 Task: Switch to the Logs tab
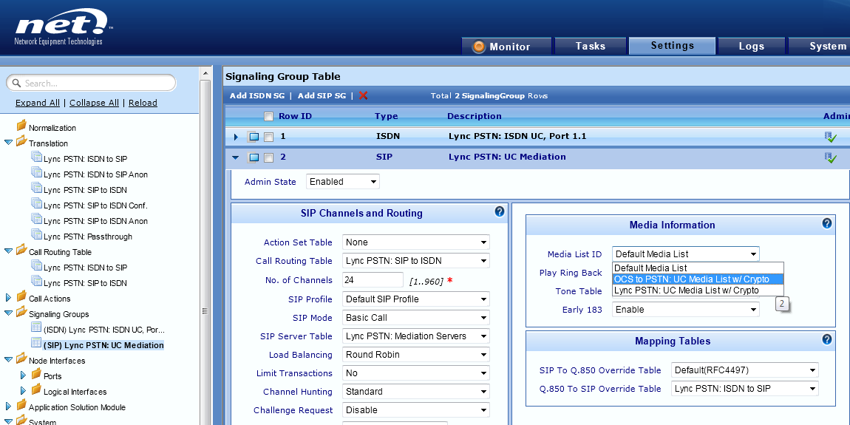[751, 46]
